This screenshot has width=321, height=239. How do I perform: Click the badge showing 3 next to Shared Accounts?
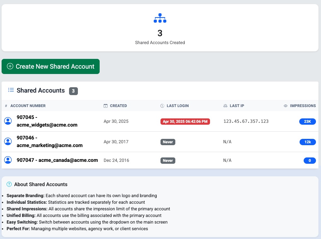pyautogui.click(x=73, y=91)
